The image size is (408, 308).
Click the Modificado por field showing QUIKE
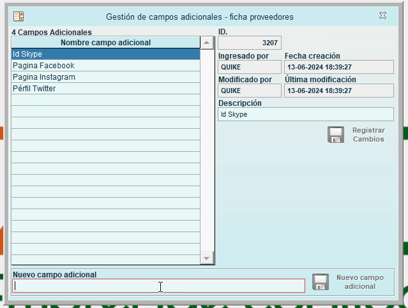[x=250, y=91]
